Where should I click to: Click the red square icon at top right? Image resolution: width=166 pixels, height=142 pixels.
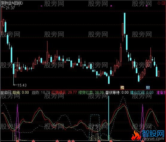pyautogui.click(x=163, y=3)
